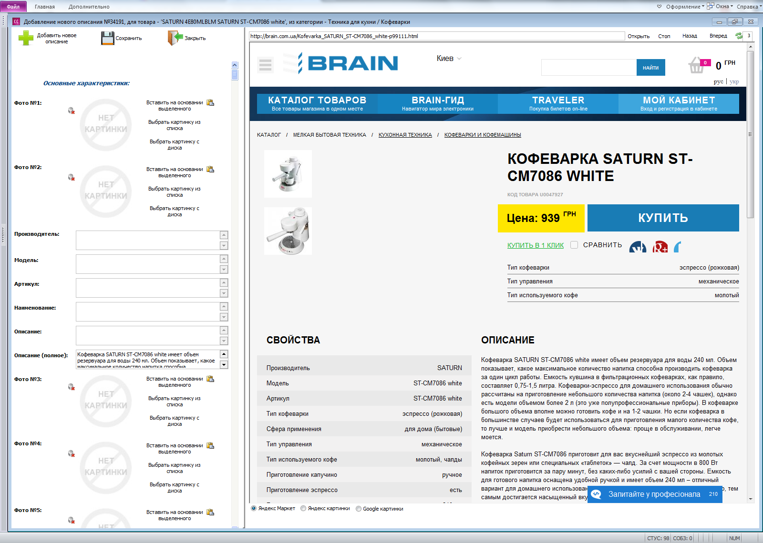
Task: Click the КУПИТЬ buy button
Action: [x=663, y=218]
